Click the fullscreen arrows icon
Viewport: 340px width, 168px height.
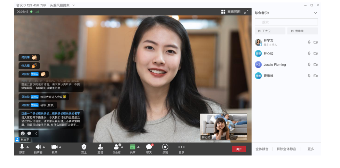tap(246, 11)
